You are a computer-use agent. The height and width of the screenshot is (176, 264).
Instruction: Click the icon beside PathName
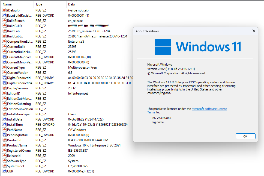4,130
